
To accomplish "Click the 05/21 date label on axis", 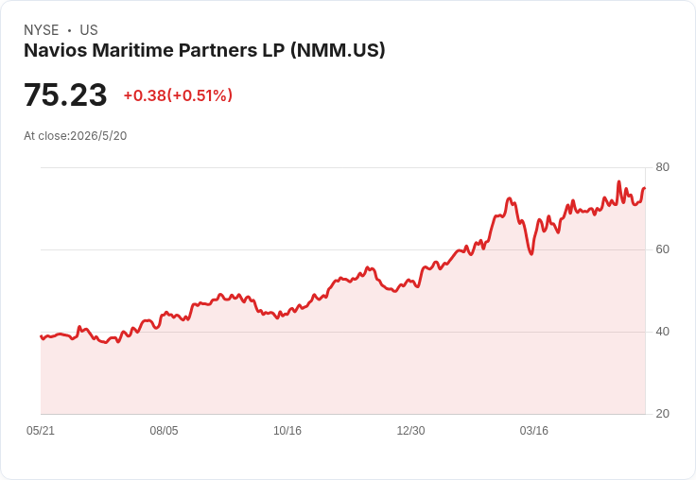I will pos(41,430).
